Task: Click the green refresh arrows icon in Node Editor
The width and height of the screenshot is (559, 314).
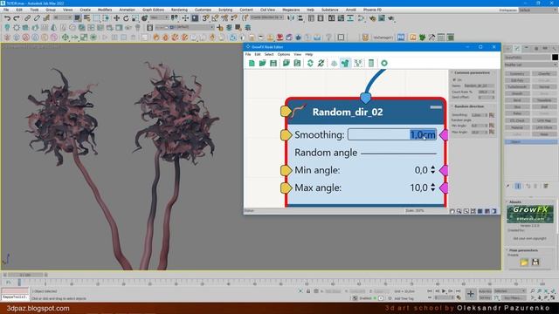Action: tap(310, 63)
